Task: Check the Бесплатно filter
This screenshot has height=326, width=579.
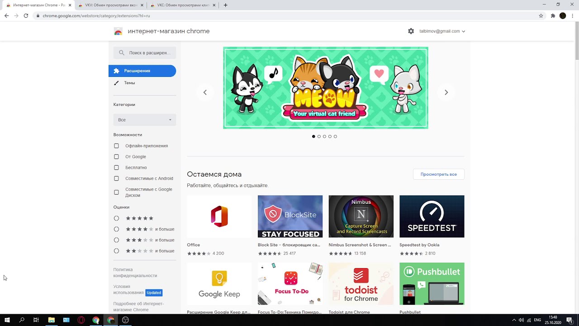Action: pyautogui.click(x=116, y=168)
